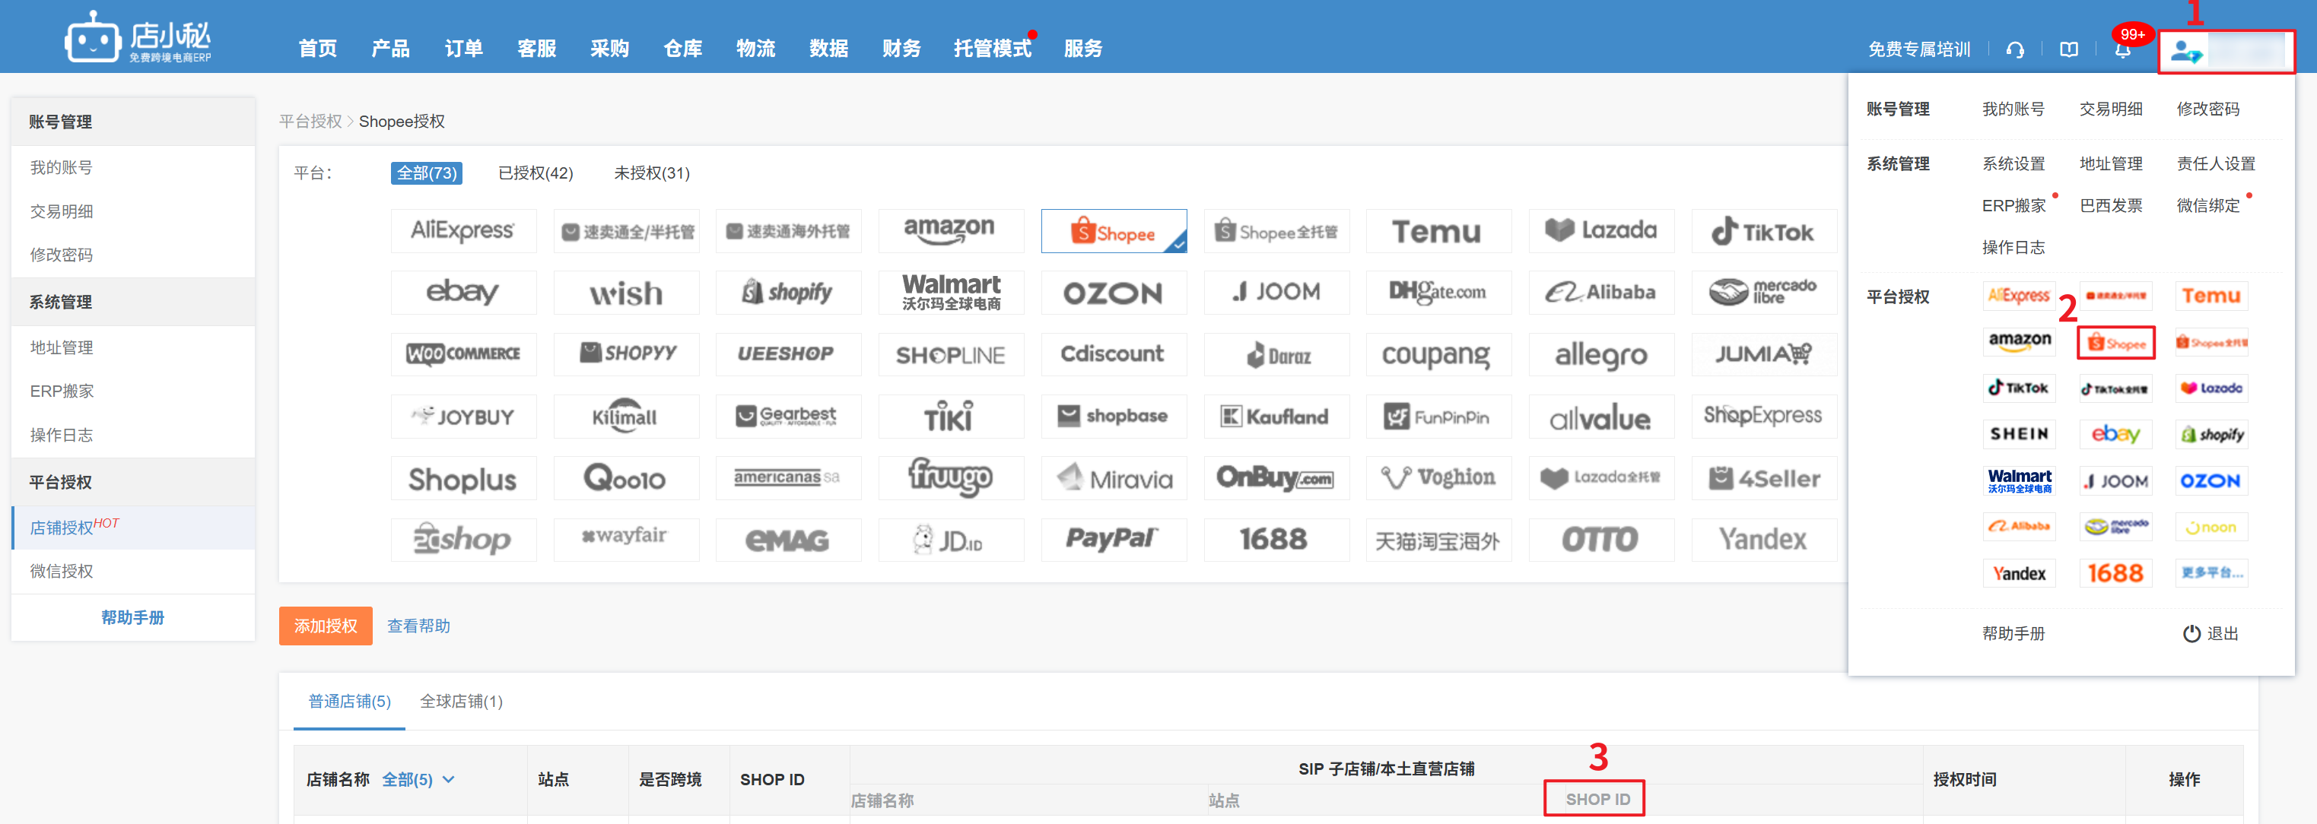2317x824 pixels.
Task: Click the user account avatar icon
Action: point(2185,51)
